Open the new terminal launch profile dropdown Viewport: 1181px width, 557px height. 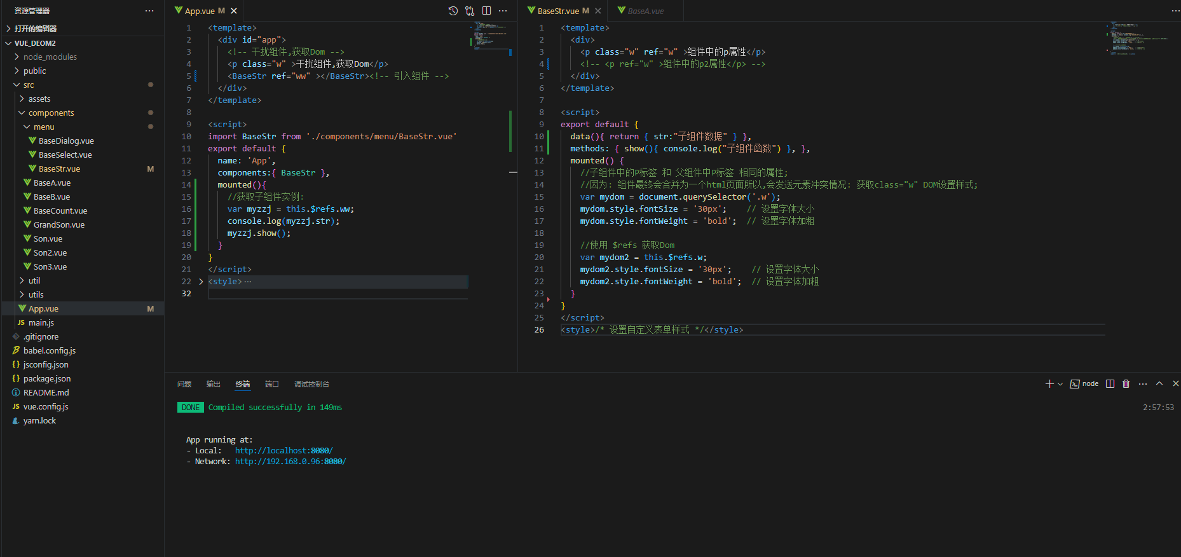click(1060, 384)
